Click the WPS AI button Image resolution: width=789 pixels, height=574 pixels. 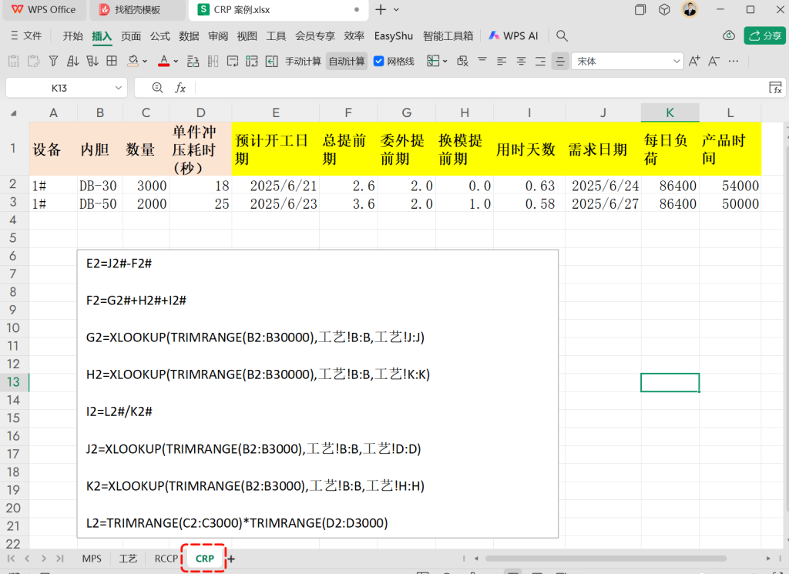click(x=513, y=35)
